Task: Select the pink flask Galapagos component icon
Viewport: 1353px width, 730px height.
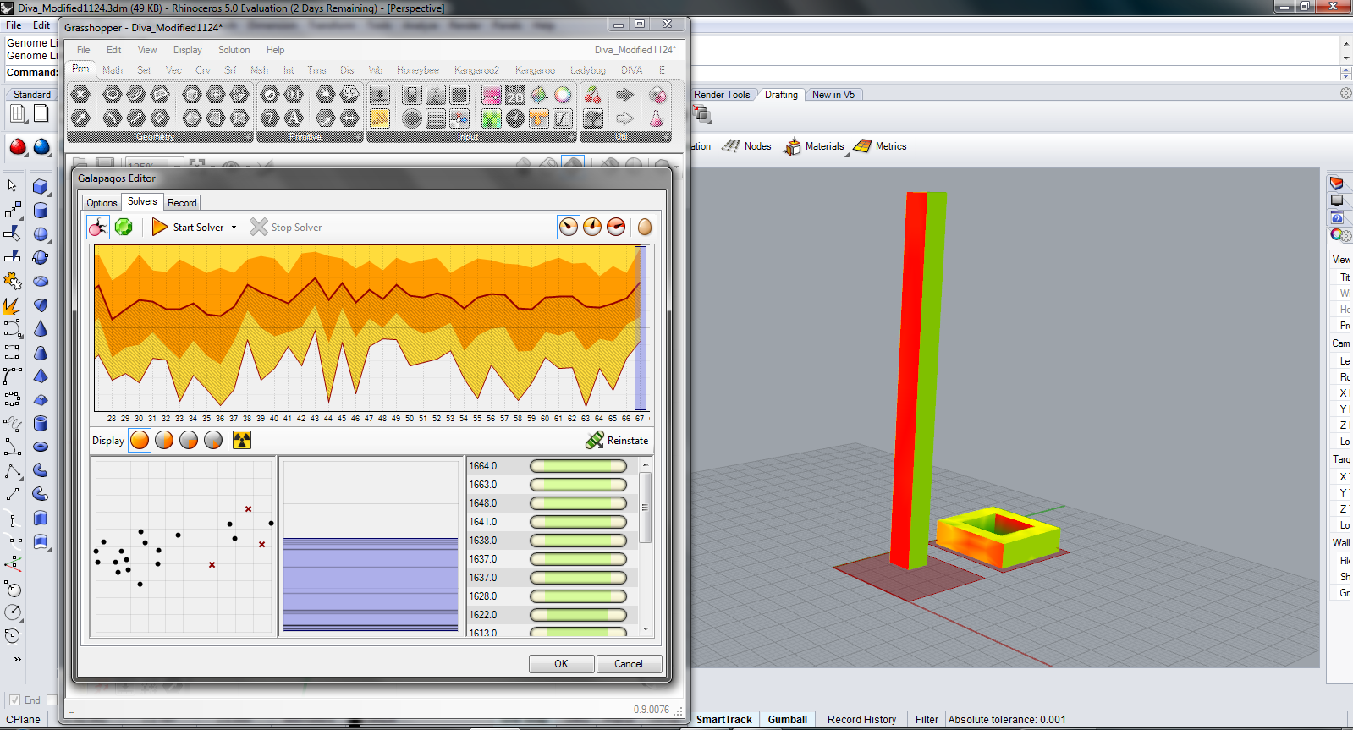Action: click(657, 118)
